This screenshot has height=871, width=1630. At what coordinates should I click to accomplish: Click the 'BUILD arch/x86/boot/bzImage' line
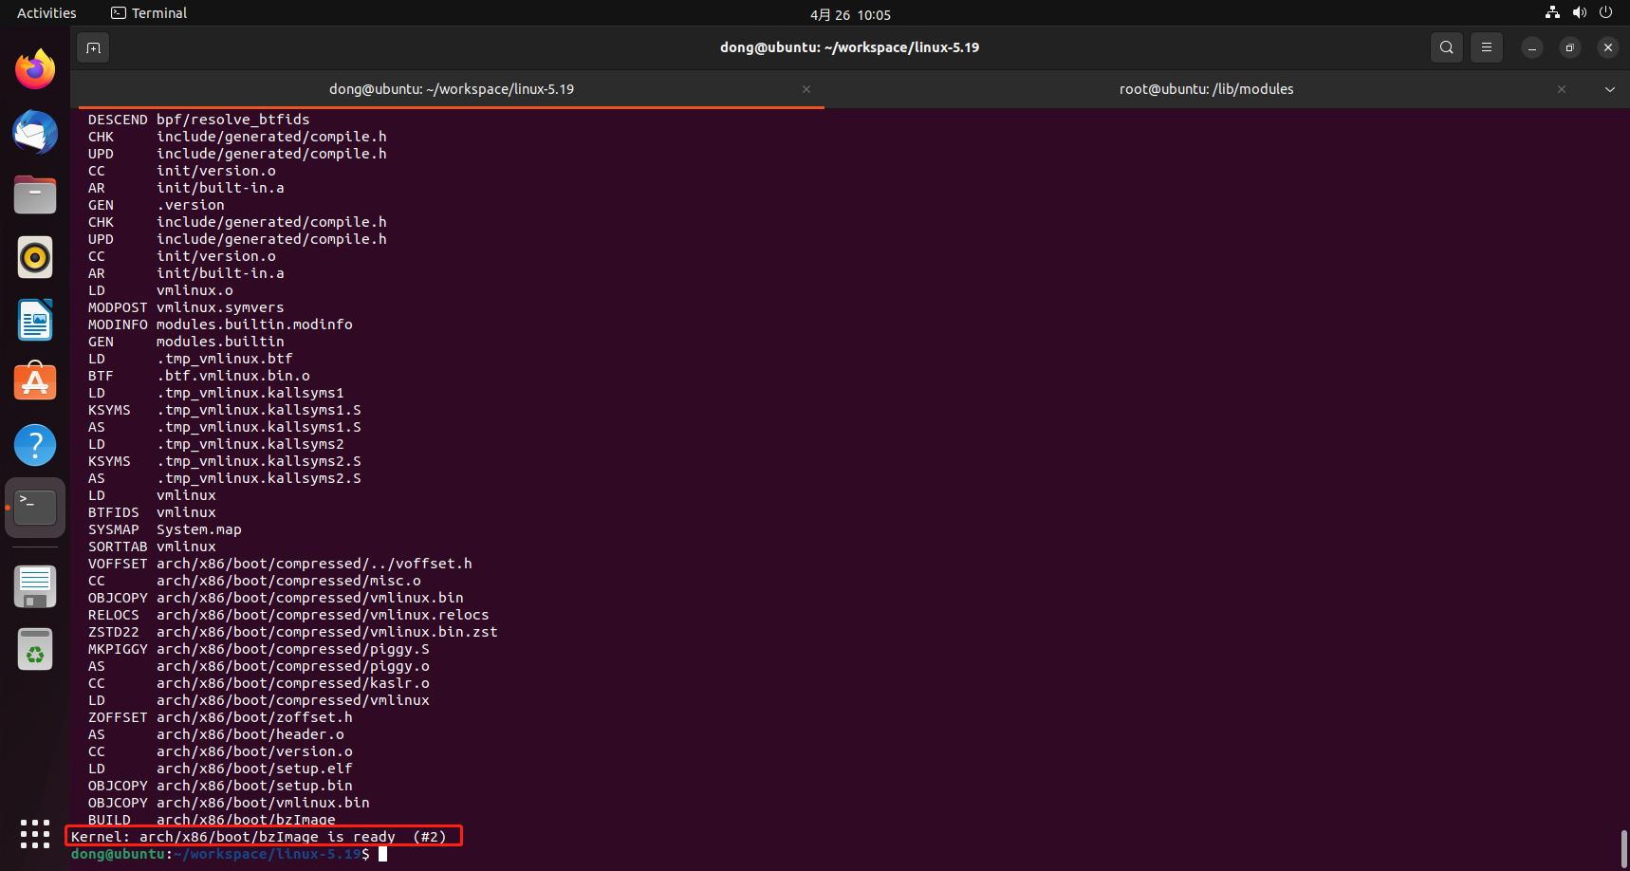click(212, 820)
